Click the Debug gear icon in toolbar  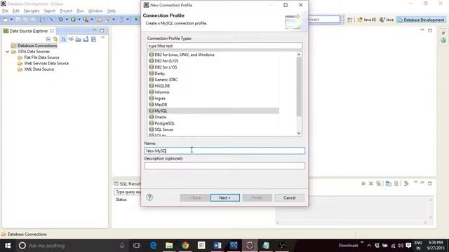tap(61, 20)
